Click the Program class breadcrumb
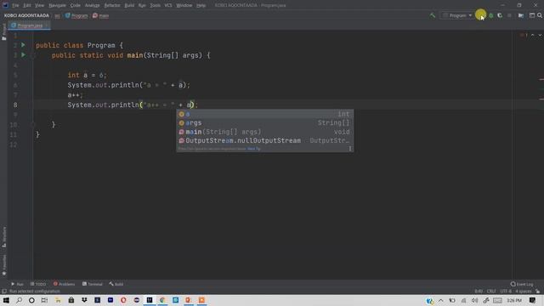 tap(76, 15)
